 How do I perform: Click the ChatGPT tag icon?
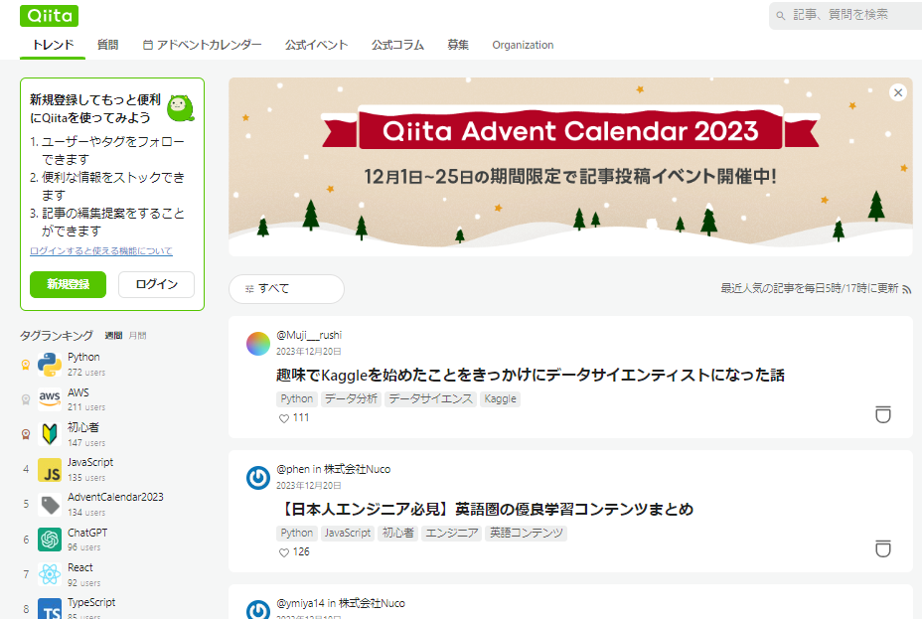[x=50, y=540]
